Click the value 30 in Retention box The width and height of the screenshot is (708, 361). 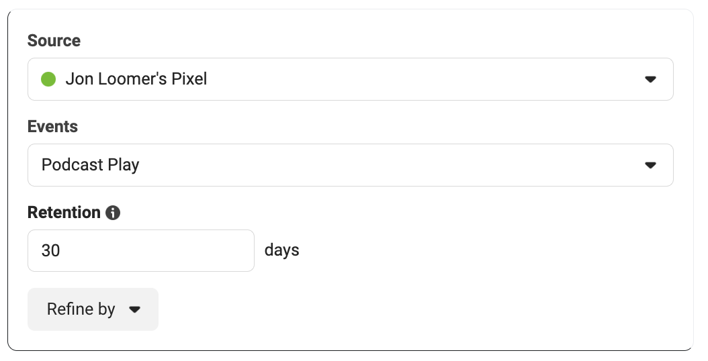point(50,250)
